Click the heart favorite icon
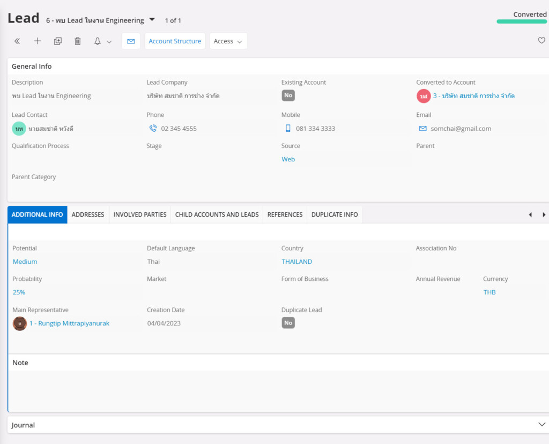549x444 pixels. [x=541, y=40]
